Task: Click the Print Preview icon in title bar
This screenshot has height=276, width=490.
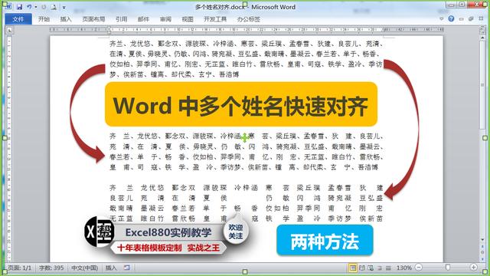Action: point(54,7)
